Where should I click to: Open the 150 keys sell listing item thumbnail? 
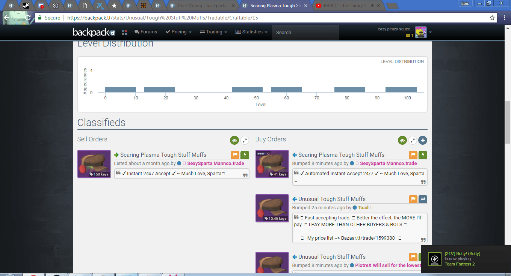click(x=94, y=164)
